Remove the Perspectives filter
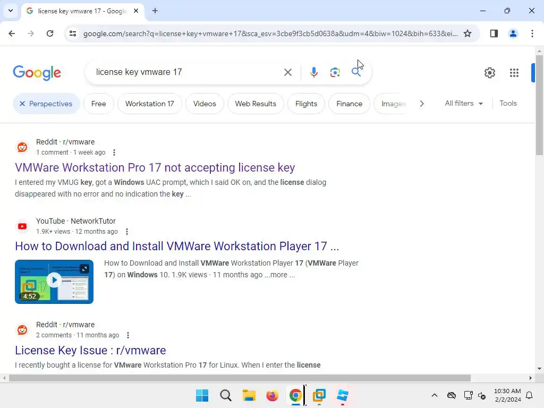Viewport: 544px width, 408px height. tap(22, 104)
